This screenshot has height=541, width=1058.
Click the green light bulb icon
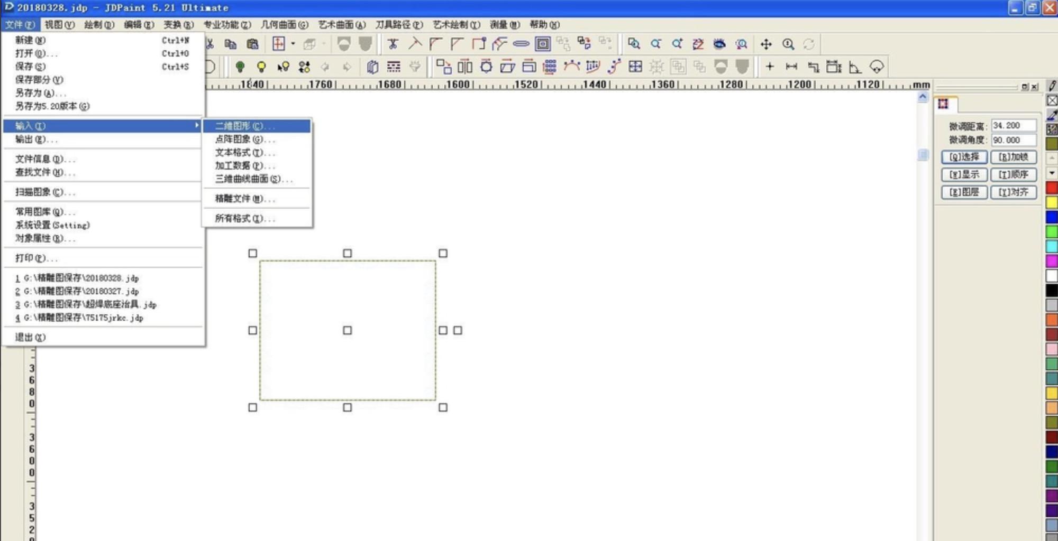[x=240, y=67]
